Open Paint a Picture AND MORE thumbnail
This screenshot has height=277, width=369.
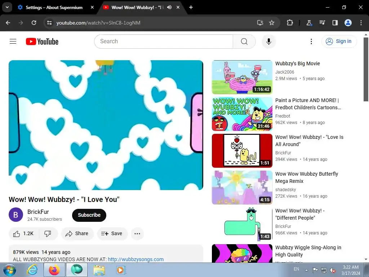(x=242, y=114)
